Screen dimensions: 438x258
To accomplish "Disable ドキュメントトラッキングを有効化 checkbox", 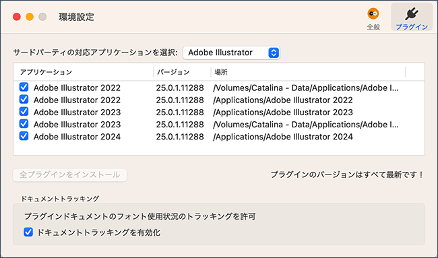I will [x=28, y=232].
